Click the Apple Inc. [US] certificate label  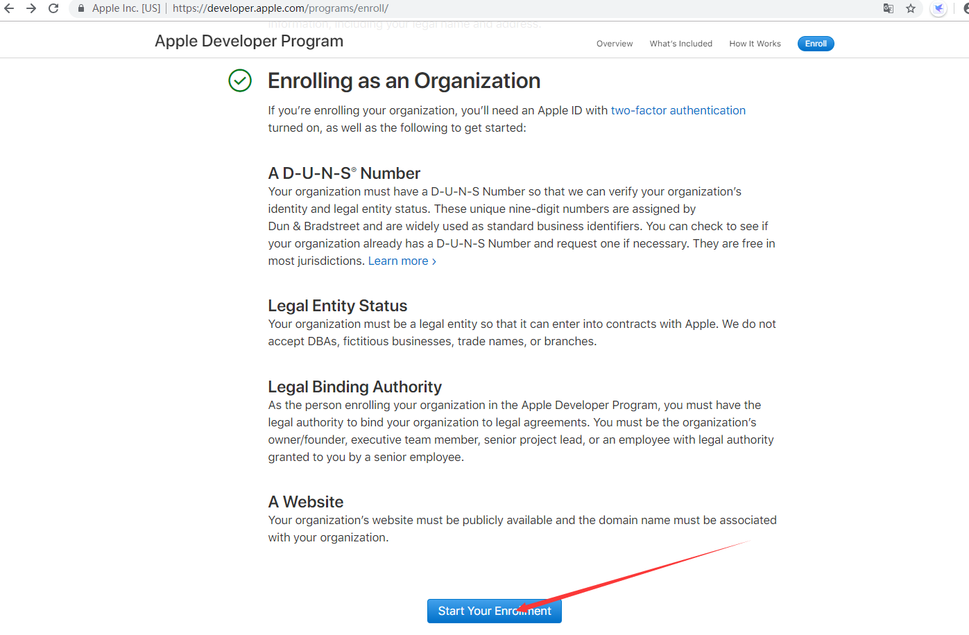[126, 8]
